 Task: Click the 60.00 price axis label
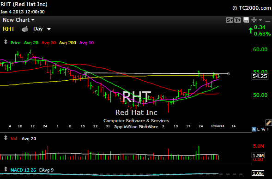[x=260, y=49]
